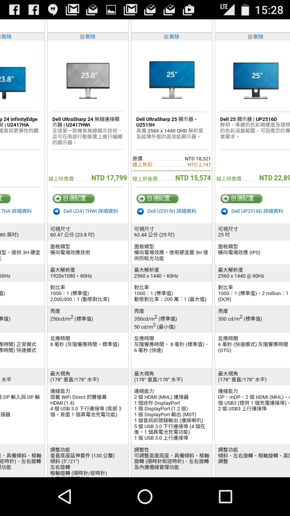290x516 pixels.
Task: Open the UP2516D monitor product image
Action: pos(256,81)
